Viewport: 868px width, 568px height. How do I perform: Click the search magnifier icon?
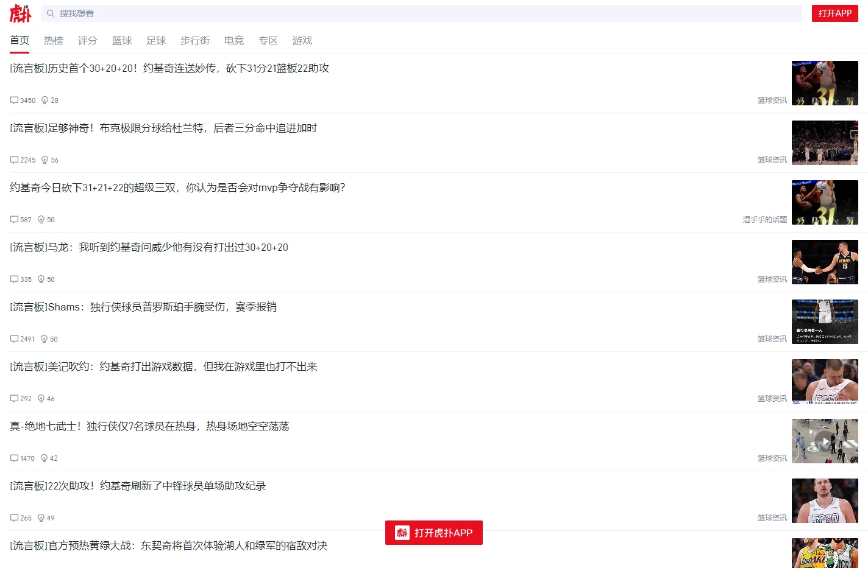coord(51,13)
